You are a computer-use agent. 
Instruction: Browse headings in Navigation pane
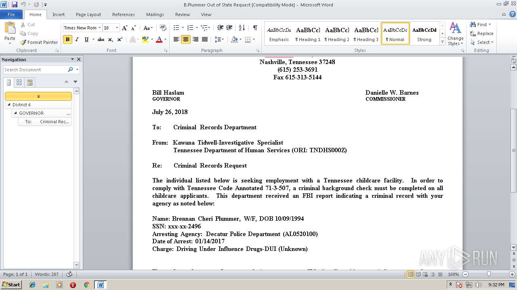(x=9, y=82)
